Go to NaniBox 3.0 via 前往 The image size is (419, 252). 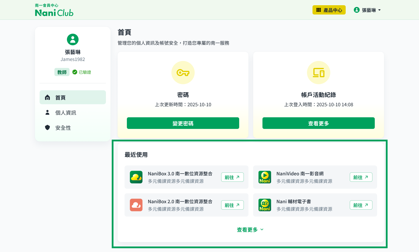(232, 177)
